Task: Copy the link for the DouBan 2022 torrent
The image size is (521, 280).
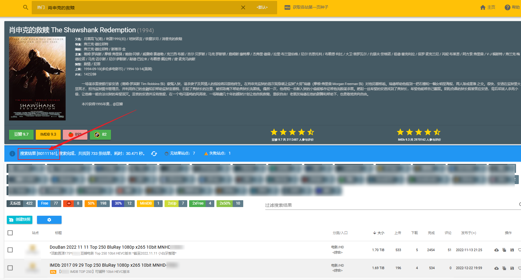Action: click(504, 250)
